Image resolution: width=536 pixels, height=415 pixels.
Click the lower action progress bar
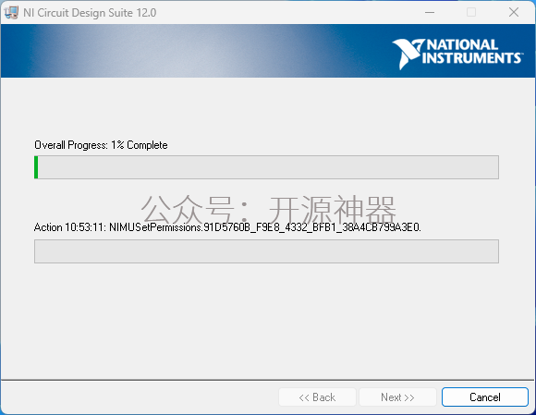click(266, 251)
